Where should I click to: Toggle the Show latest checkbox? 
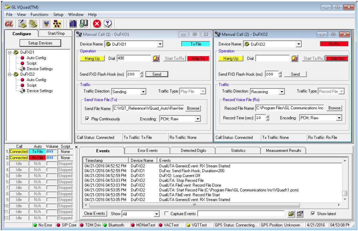tap(313, 214)
